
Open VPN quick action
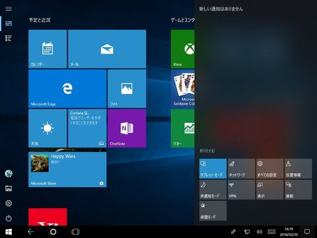241,190
